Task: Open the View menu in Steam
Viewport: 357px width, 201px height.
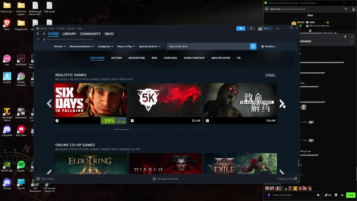Action: tap(52, 28)
